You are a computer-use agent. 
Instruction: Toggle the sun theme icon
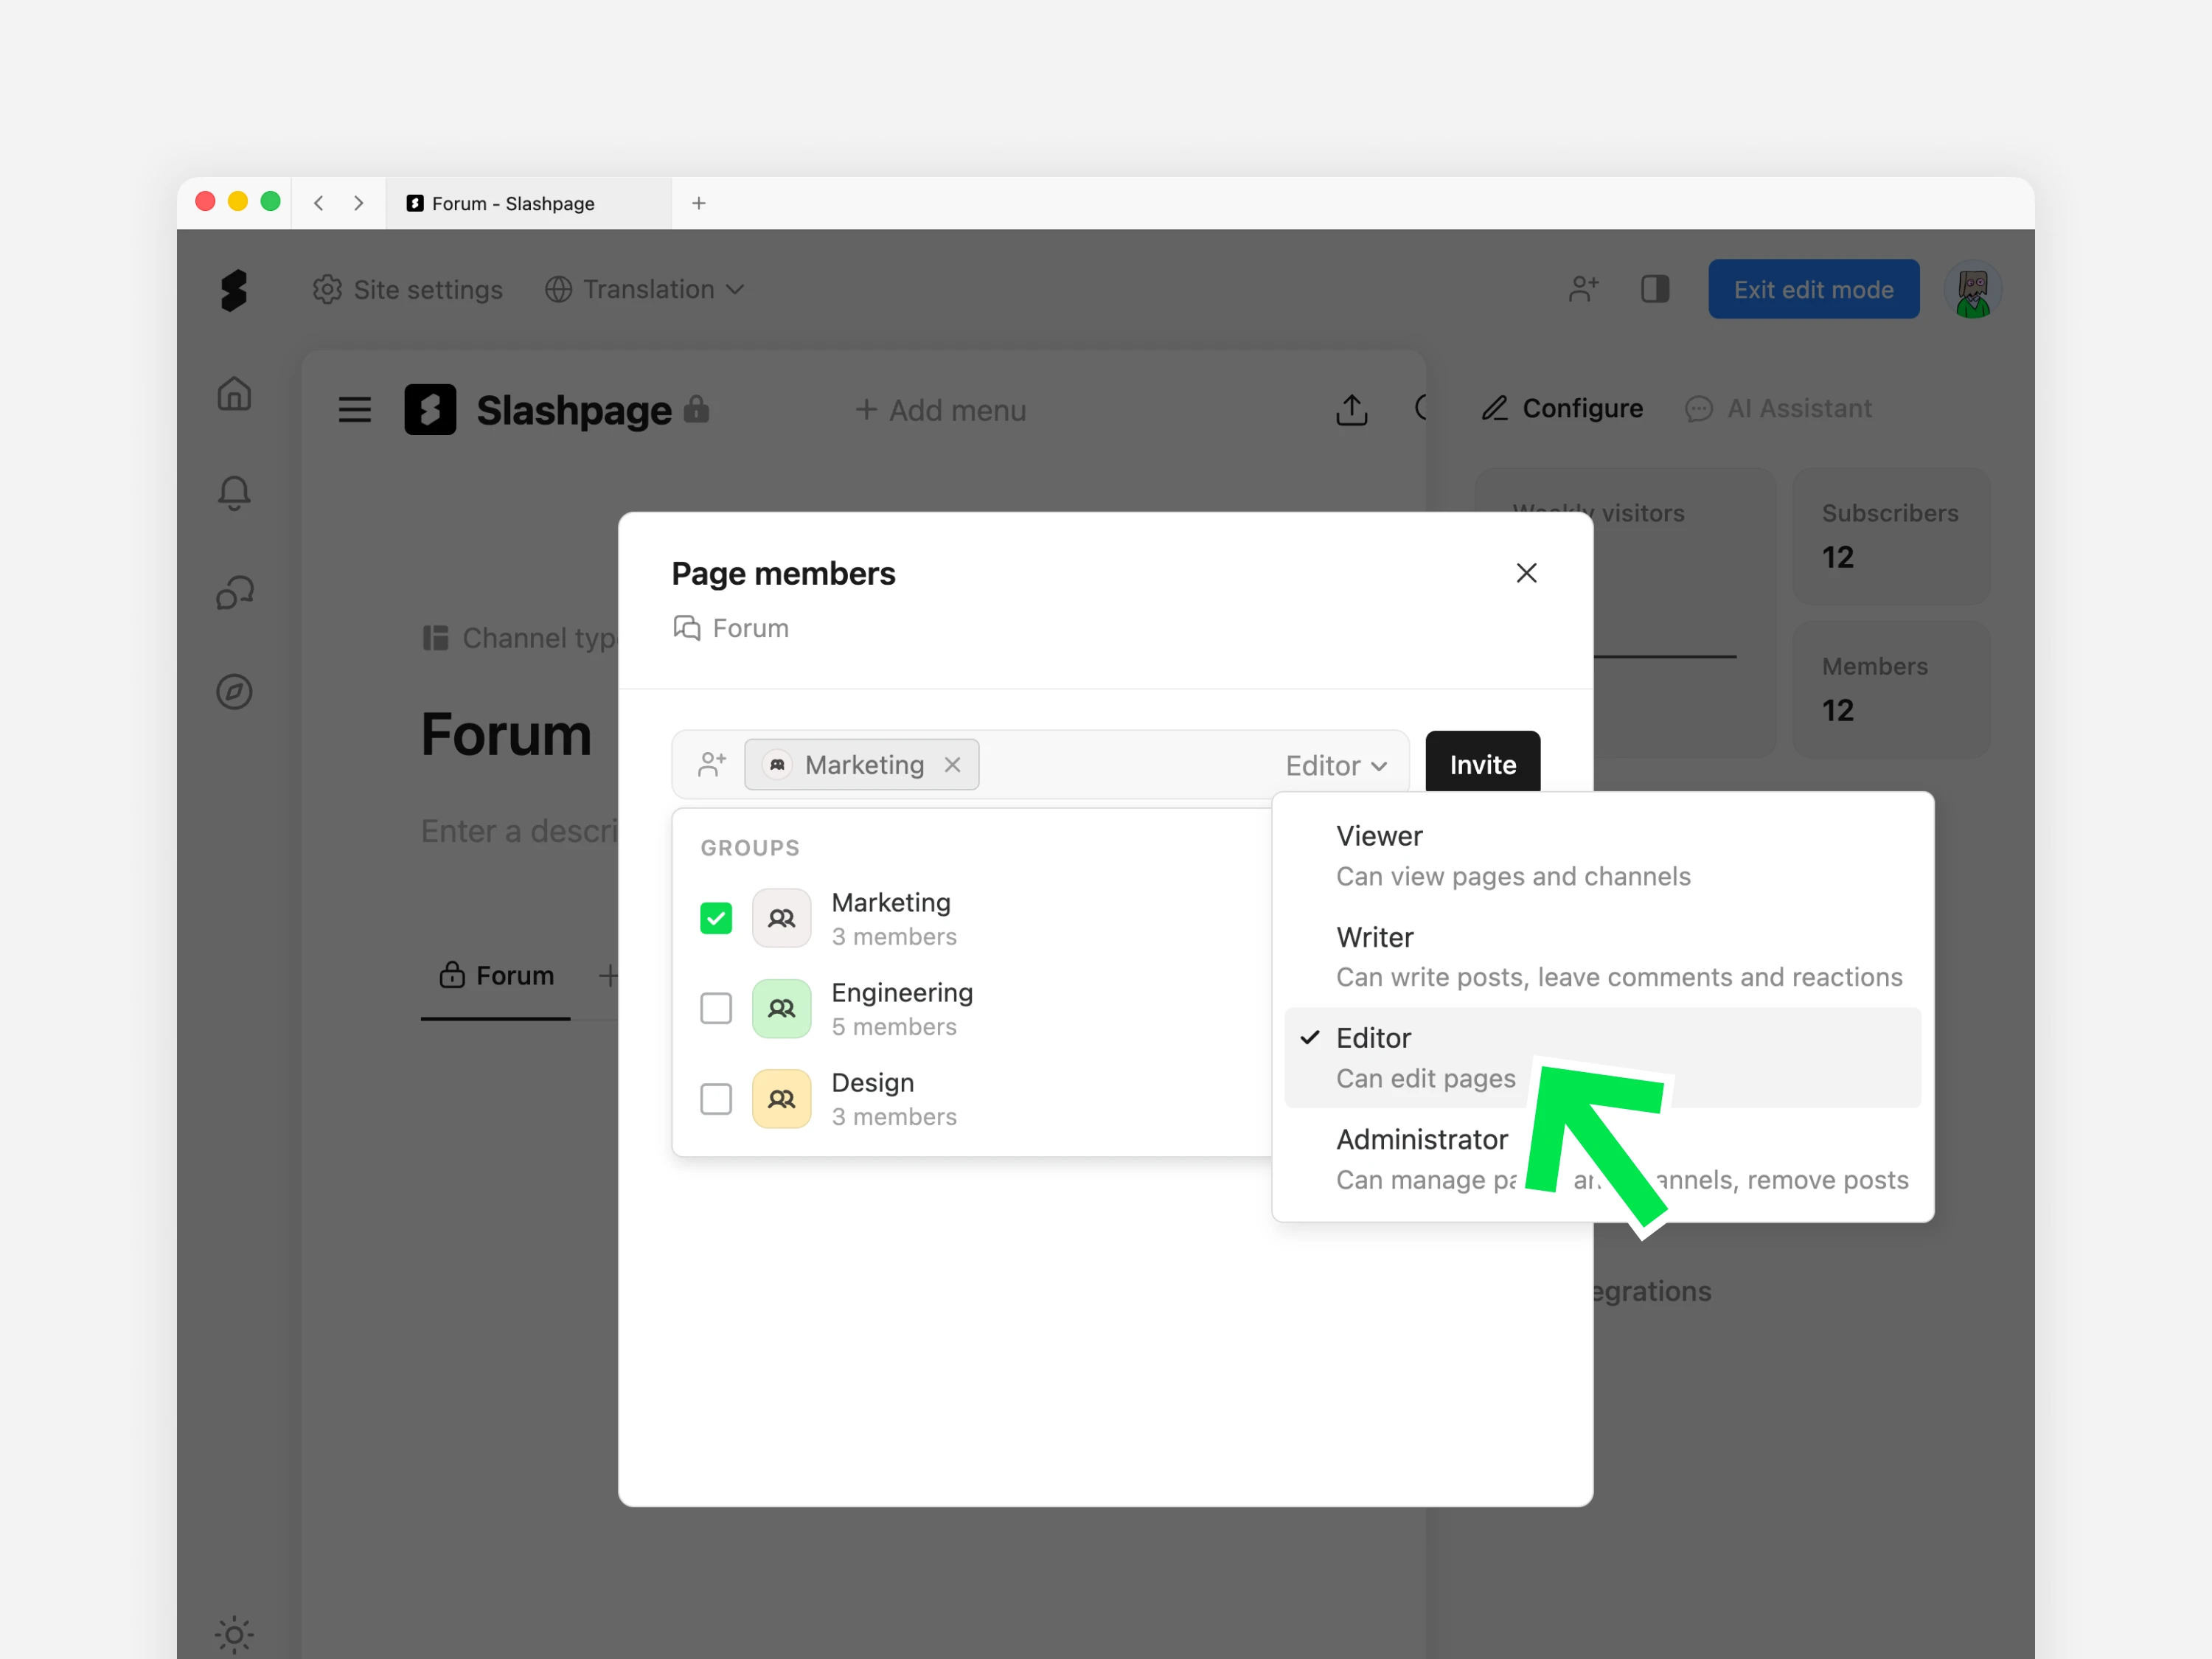click(x=234, y=1634)
